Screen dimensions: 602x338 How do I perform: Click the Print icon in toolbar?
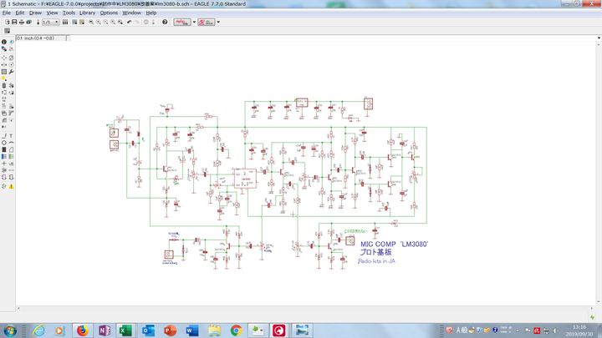[22, 22]
